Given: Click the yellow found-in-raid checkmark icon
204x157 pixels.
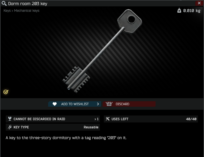Looking at the screenshot, I should (x=6, y=92).
